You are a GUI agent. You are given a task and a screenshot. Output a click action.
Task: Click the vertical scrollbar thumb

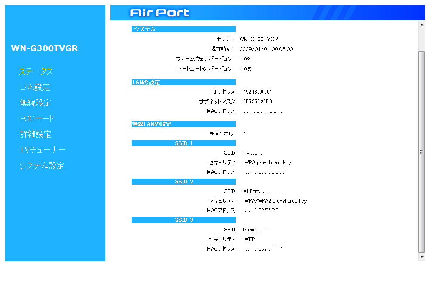click(x=422, y=152)
